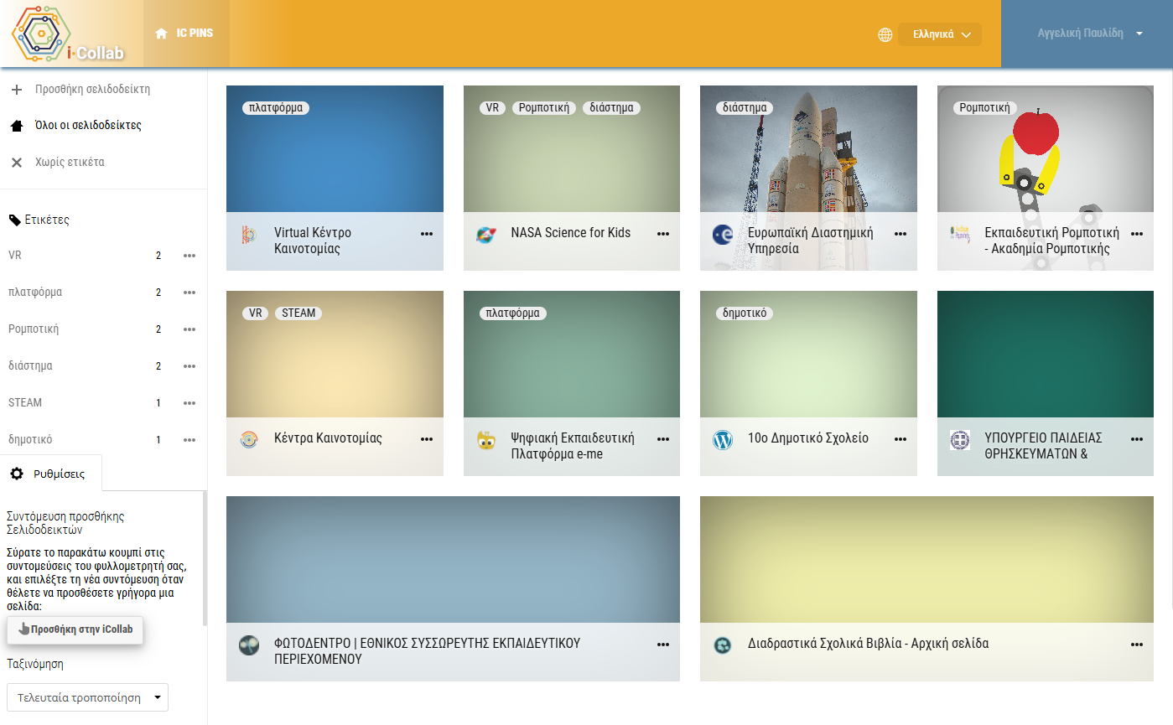The image size is (1173, 725).
Task: Open options menu for VR tag
Action: tap(189, 256)
